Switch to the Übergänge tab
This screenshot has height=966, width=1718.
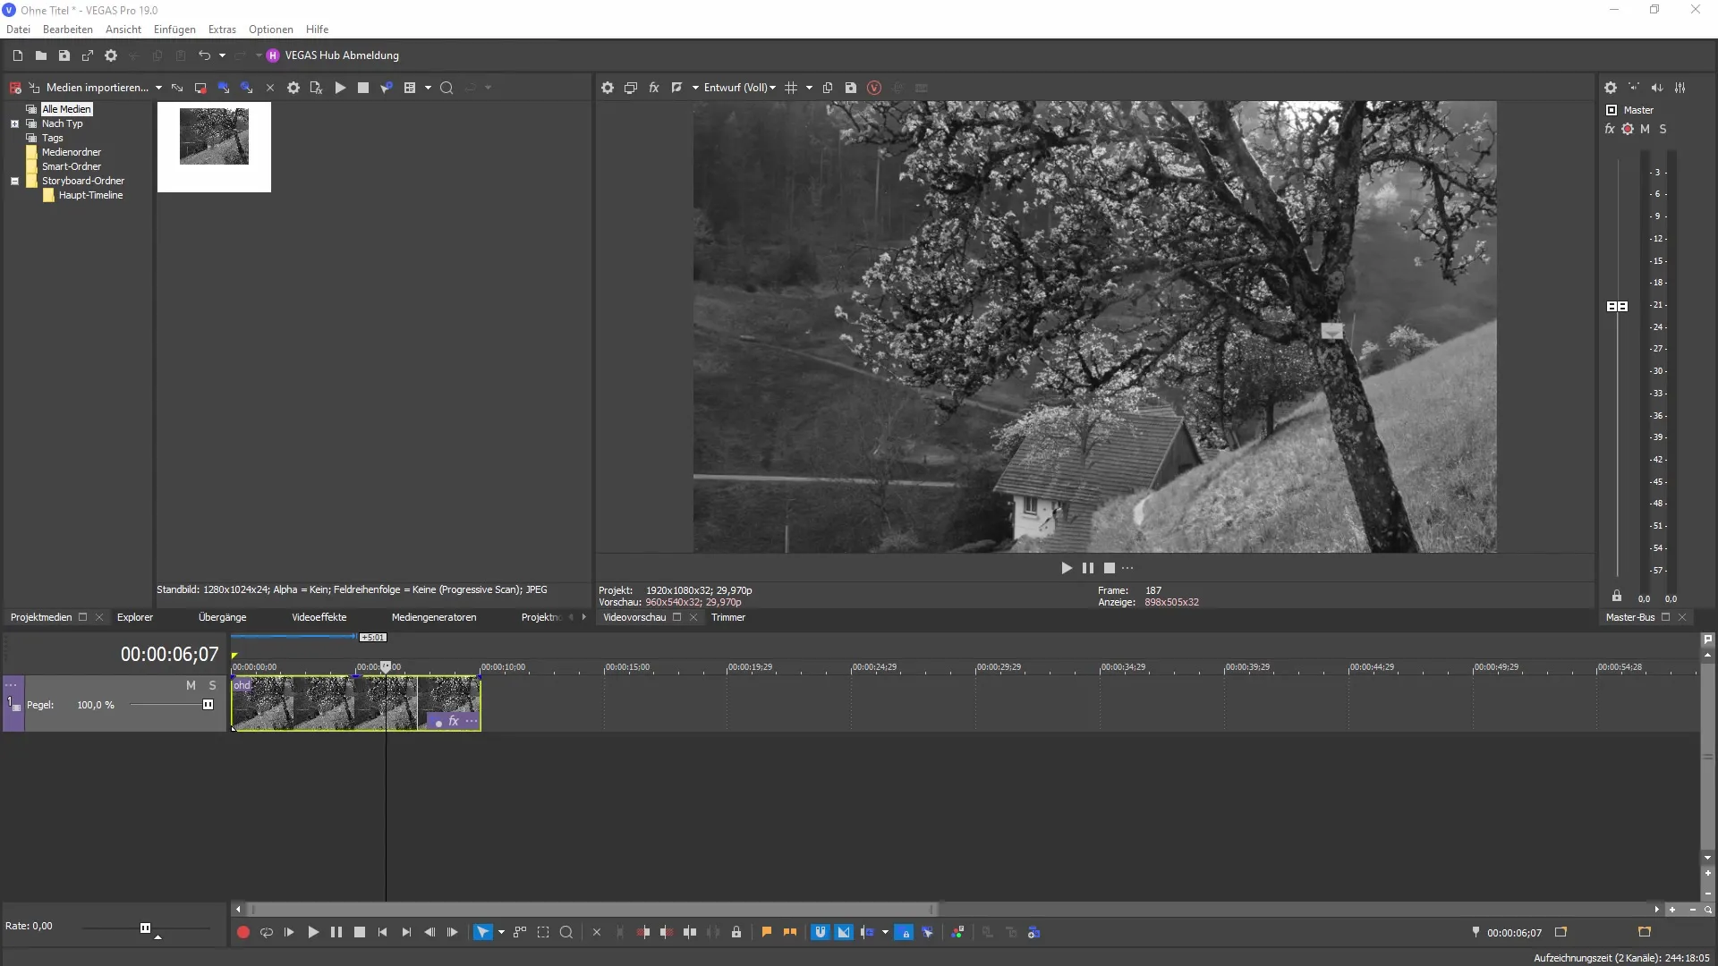222,617
